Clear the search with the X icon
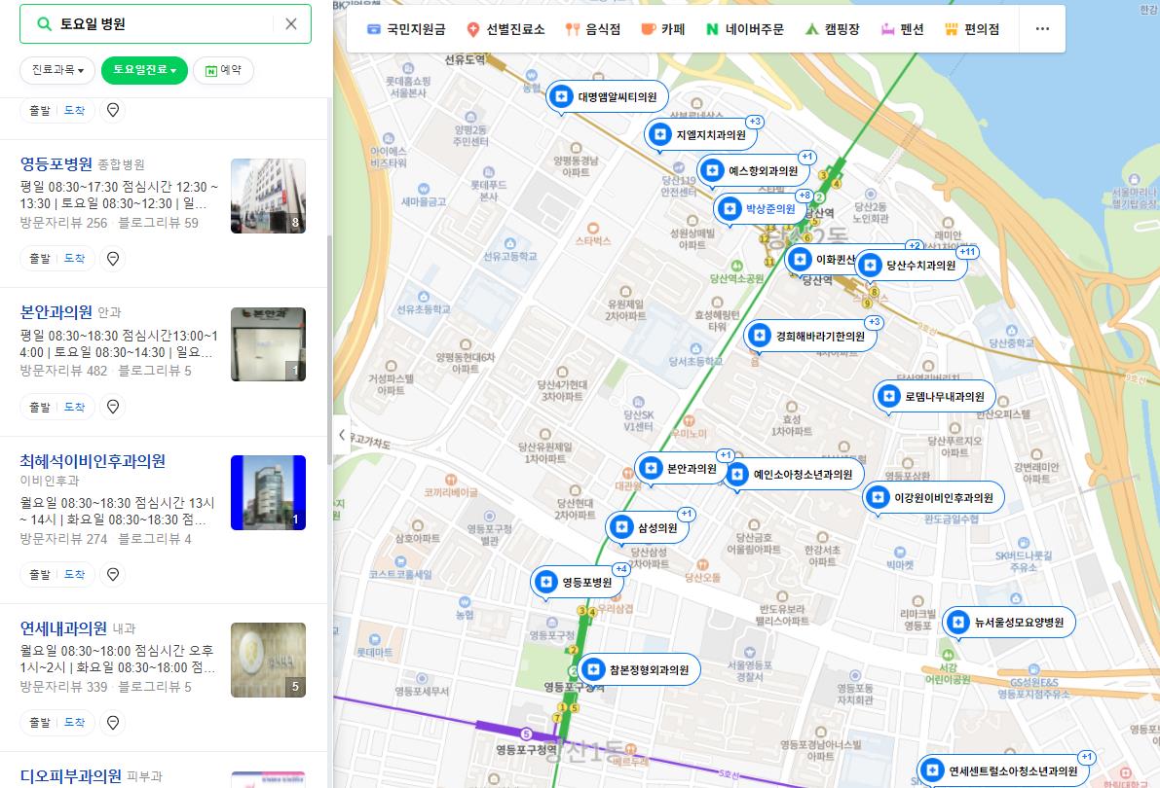1160x788 pixels. 291,24
